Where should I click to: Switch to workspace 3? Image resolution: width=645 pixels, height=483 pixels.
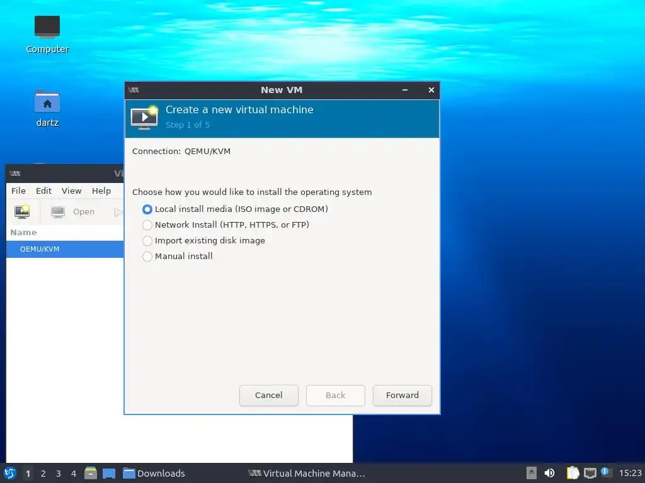[59, 474]
